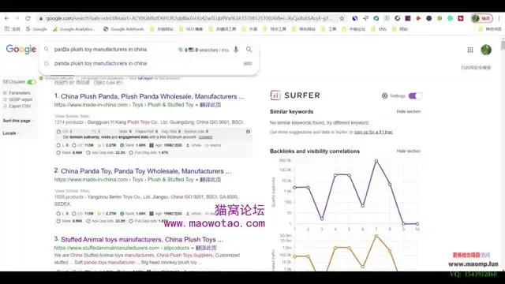Open the rightmost other-bookmarks folder

coord(490,29)
